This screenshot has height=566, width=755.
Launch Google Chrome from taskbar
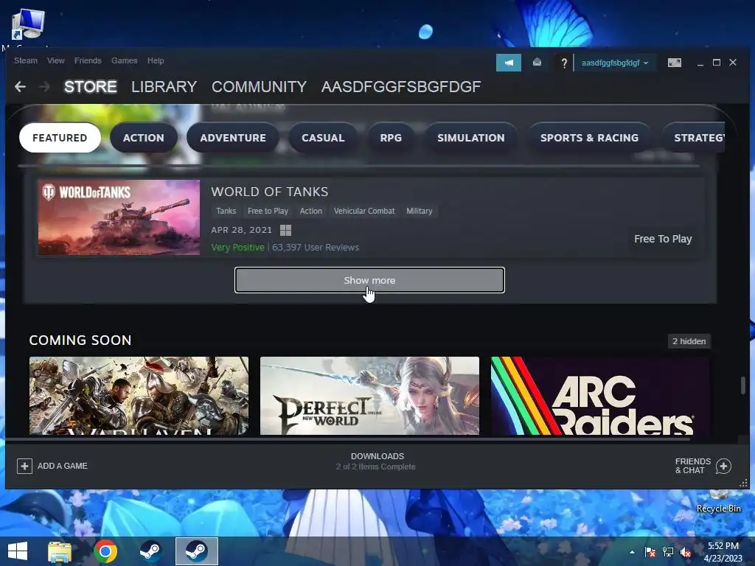coord(105,551)
